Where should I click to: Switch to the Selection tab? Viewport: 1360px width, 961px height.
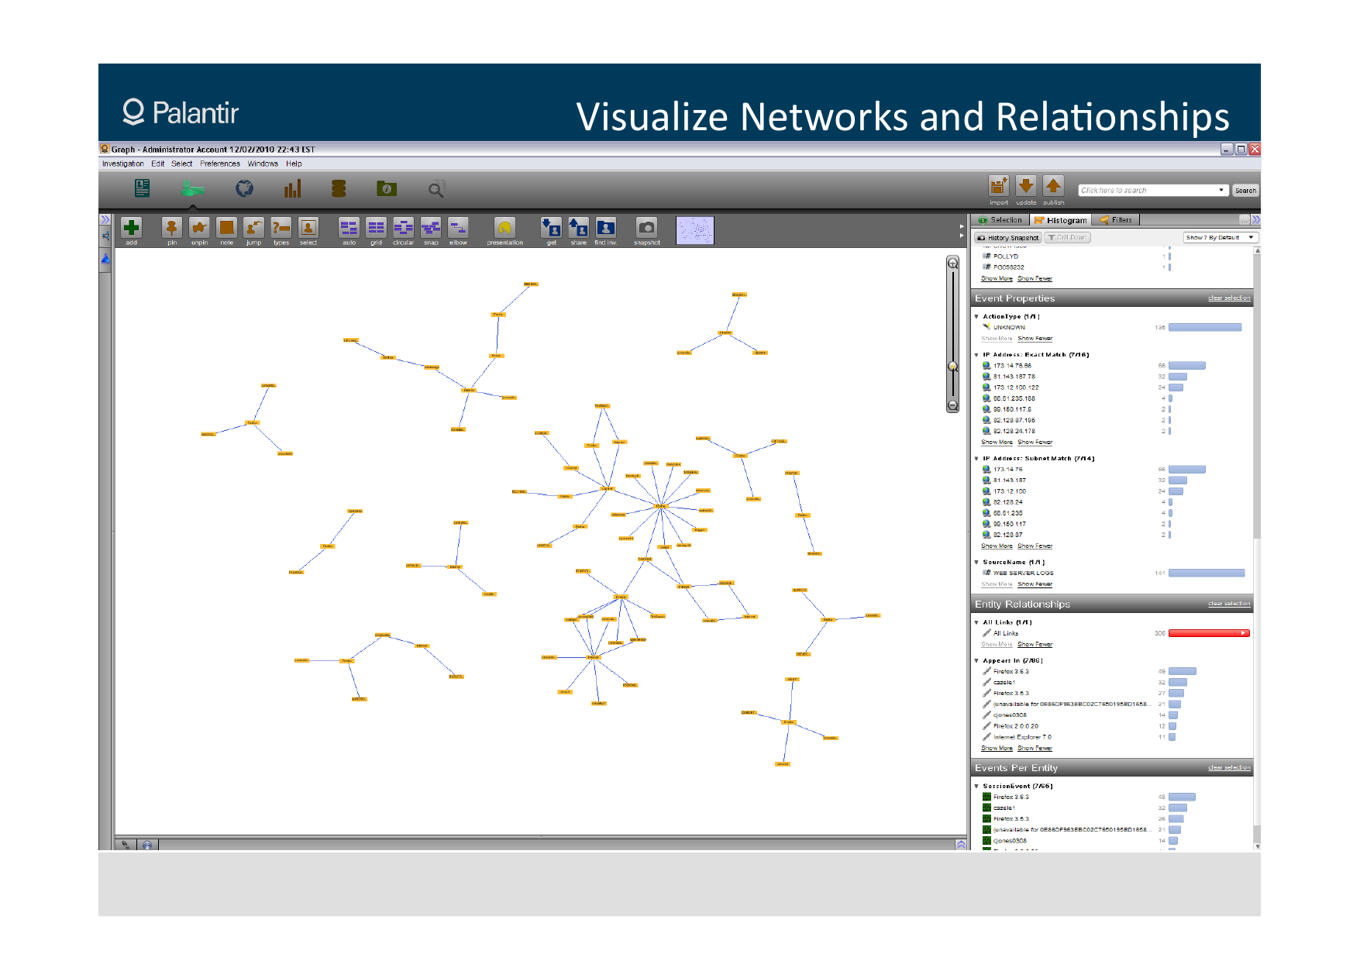(x=1000, y=220)
